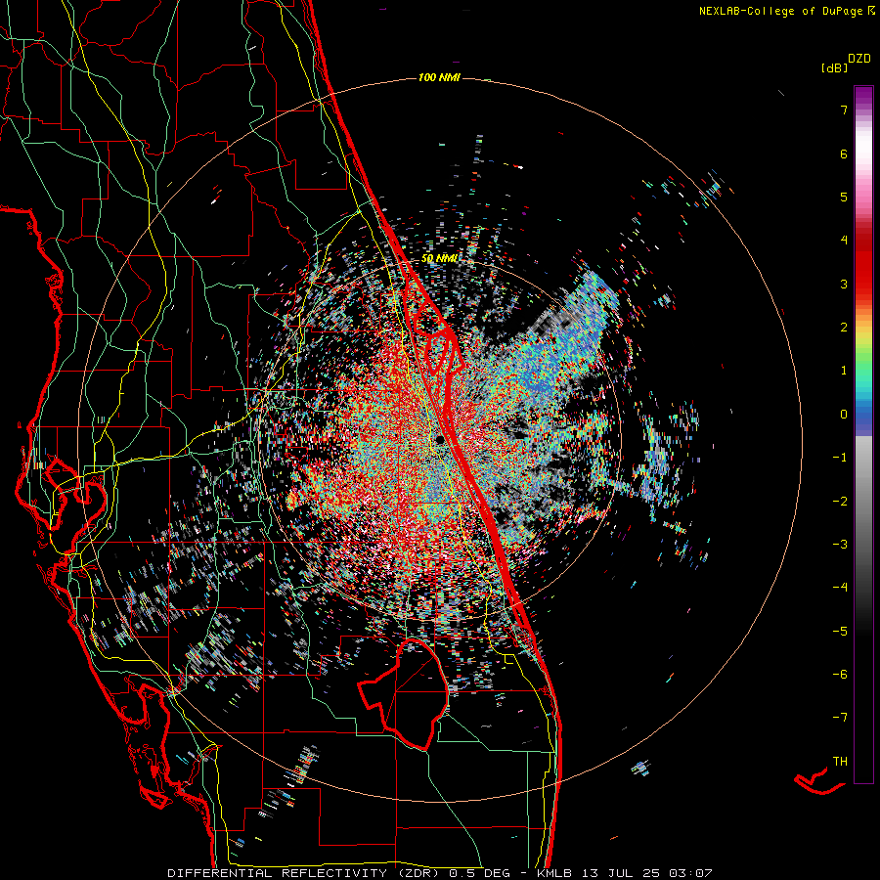Click the 2 tick label on the color scale
The image size is (880, 880).
coord(844,328)
